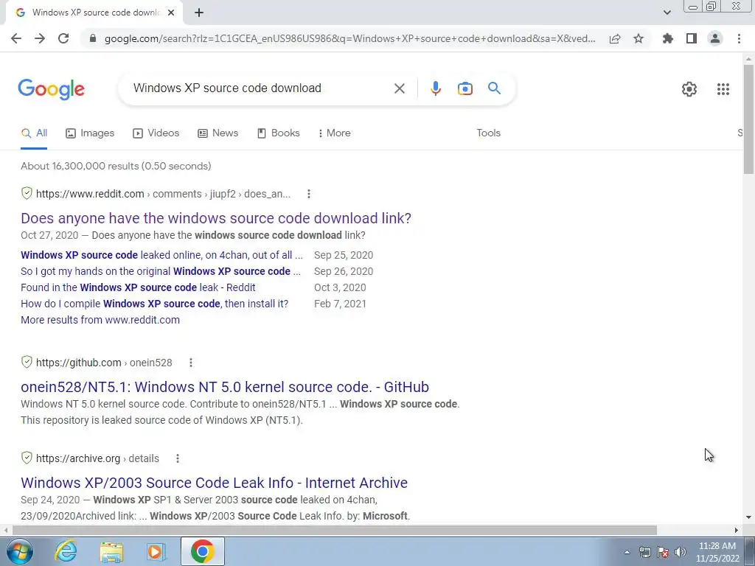The height and width of the screenshot is (566, 755).
Task: Click the vertical scrollbar thumb
Action: click(x=749, y=119)
